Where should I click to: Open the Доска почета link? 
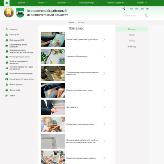(73, 107)
